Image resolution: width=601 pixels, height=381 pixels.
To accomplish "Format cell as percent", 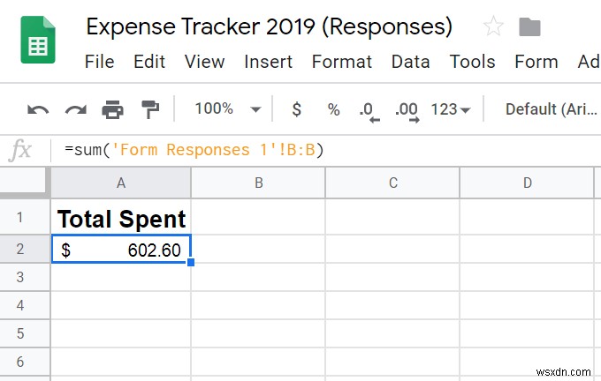I will pos(333,109).
